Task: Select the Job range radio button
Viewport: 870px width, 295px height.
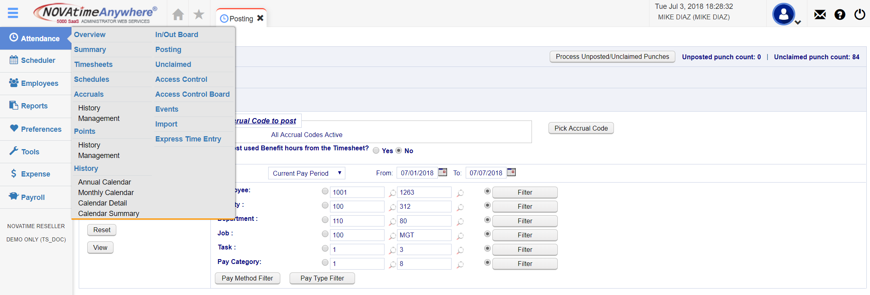Action: 325,234
